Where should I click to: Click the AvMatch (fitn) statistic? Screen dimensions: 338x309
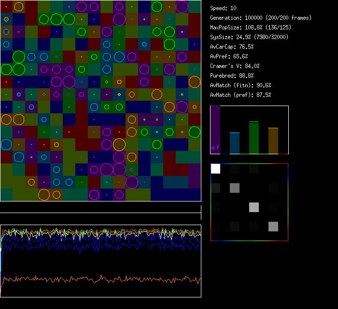(x=240, y=85)
